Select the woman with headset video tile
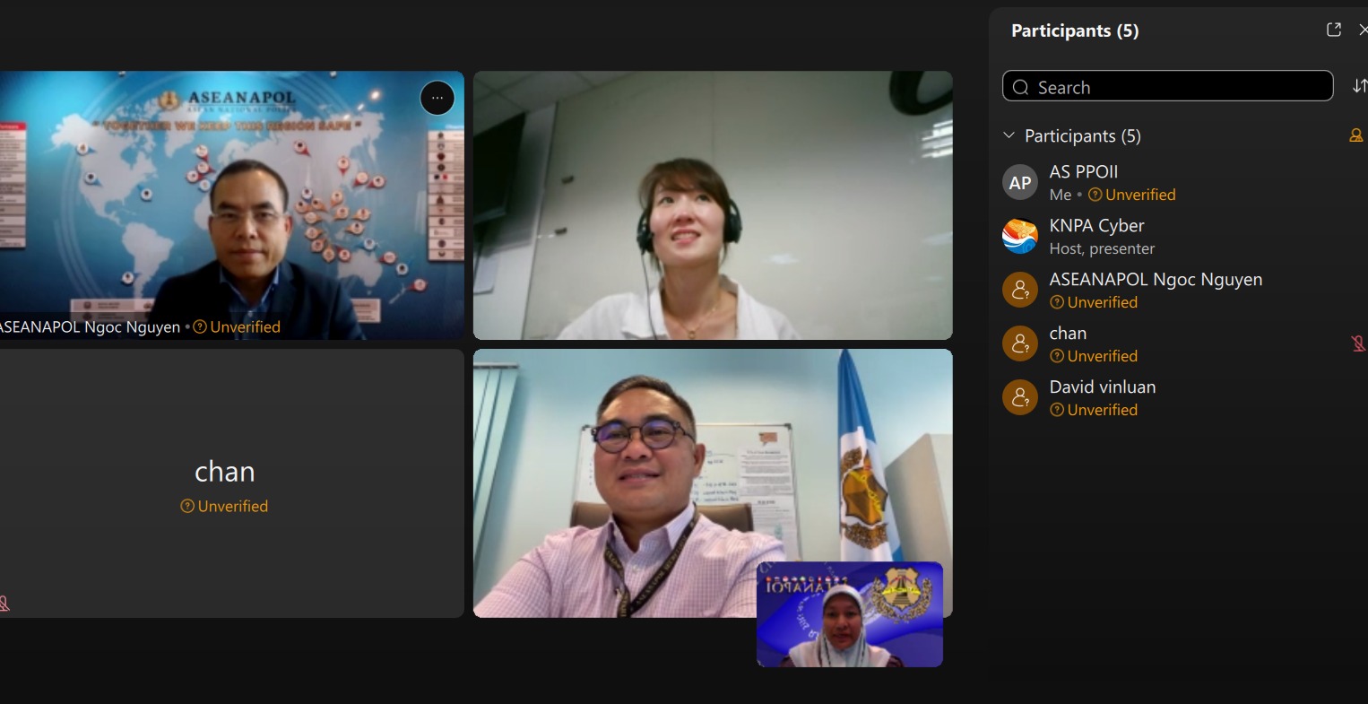Viewport: 1368px width, 704px height. pos(712,205)
